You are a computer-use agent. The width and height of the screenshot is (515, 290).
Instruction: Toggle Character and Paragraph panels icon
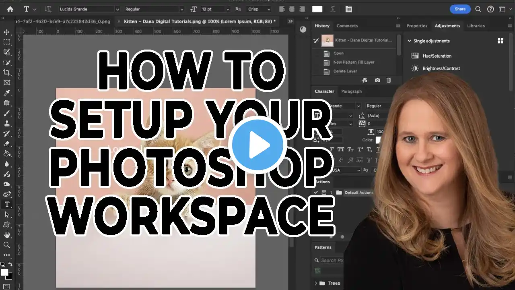(348, 9)
